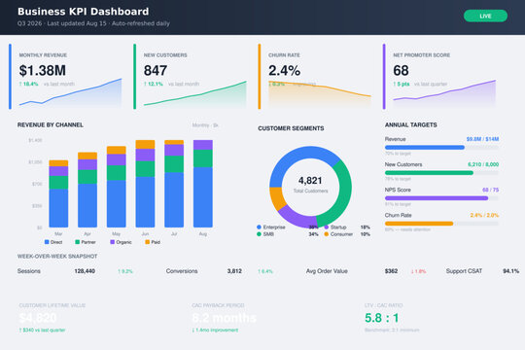Click the 68 / 75 NPS target
The height and width of the screenshot is (350, 525).
point(491,190)
